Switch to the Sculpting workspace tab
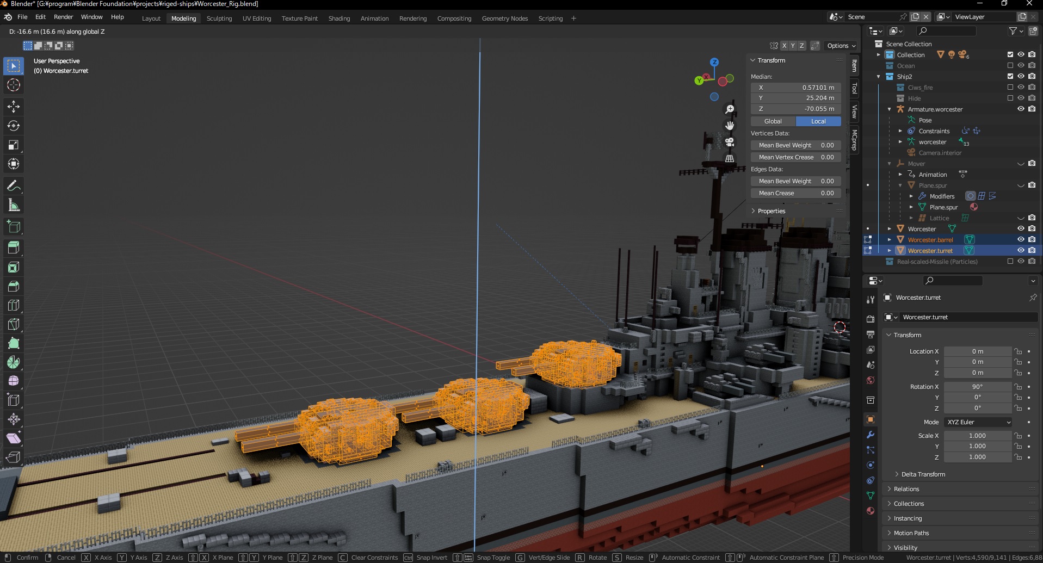The height and width of the screenshot is (563, 1043). [219, 18]
